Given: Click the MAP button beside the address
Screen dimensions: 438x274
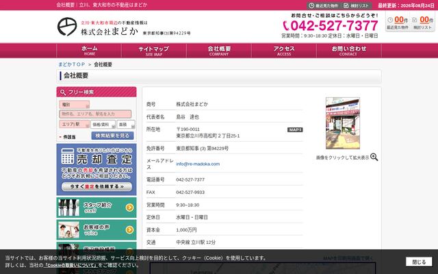Looking at the screenshot, I should [x=295, y=129].
